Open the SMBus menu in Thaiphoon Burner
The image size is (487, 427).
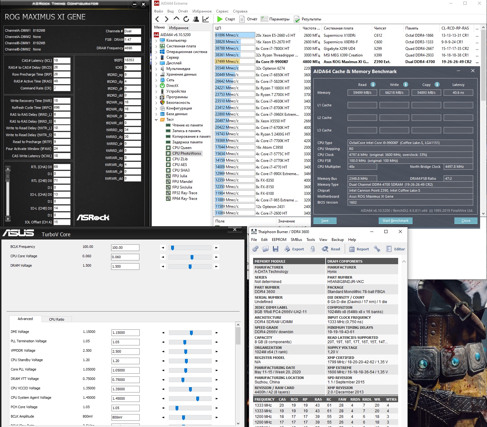[x=296, y=240]
